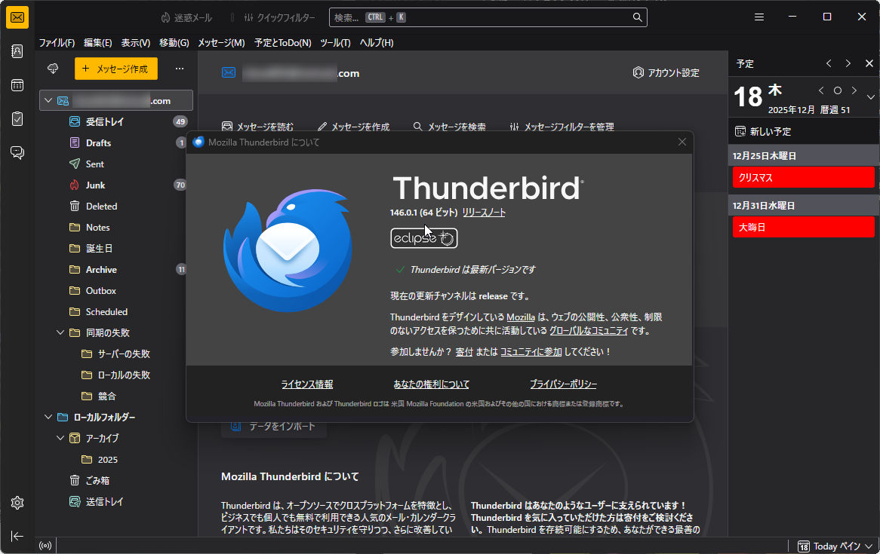Screen dimensions: 880x554
Task: Open the Calendar view from the sidebar
Action: coord(17,85)
